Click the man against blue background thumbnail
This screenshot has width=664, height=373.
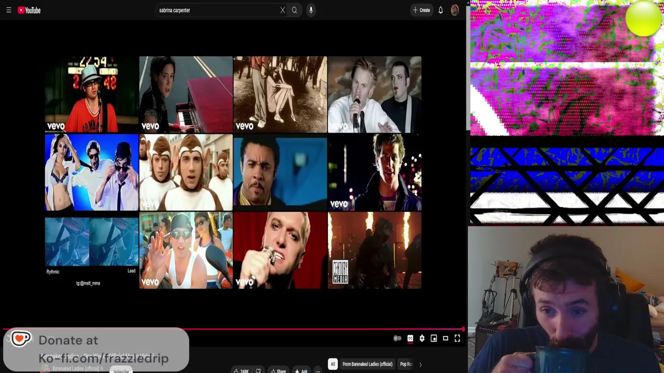coord(280,173)
